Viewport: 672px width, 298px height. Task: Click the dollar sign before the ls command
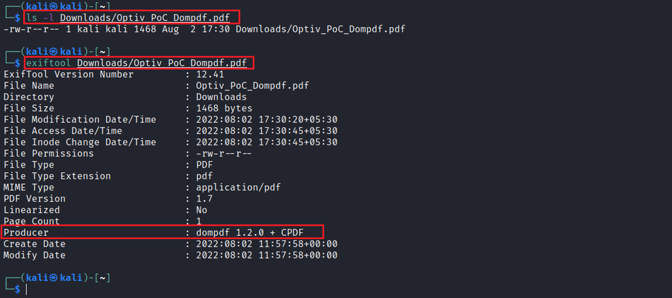point(17,18)
